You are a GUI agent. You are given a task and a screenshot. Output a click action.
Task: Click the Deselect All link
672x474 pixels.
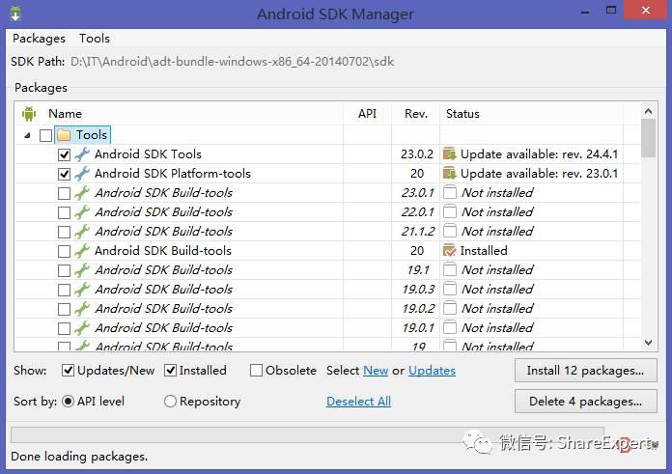[x=358, y=402]
